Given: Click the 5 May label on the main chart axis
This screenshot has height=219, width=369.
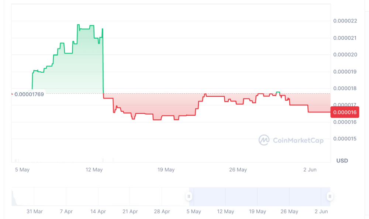Looking at the screenshot, I should point(22,170).
